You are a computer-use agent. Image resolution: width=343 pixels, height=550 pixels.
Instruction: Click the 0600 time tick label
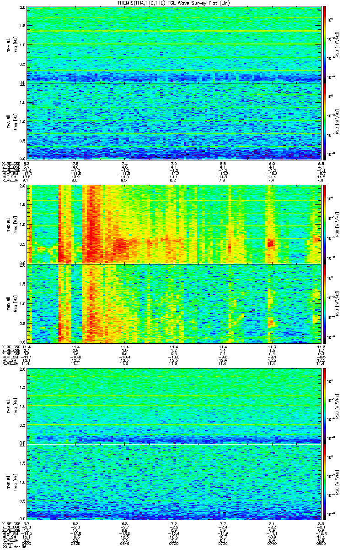tap(27, 543)
